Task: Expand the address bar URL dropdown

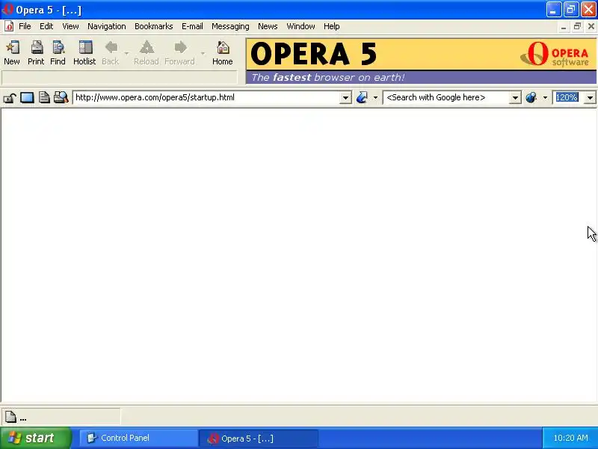Action: (345, 98)
